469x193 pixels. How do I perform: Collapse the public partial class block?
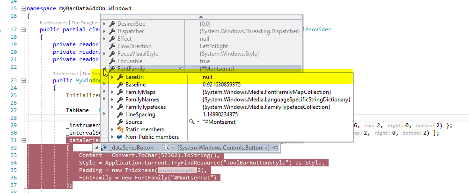[x=23, y=29]
